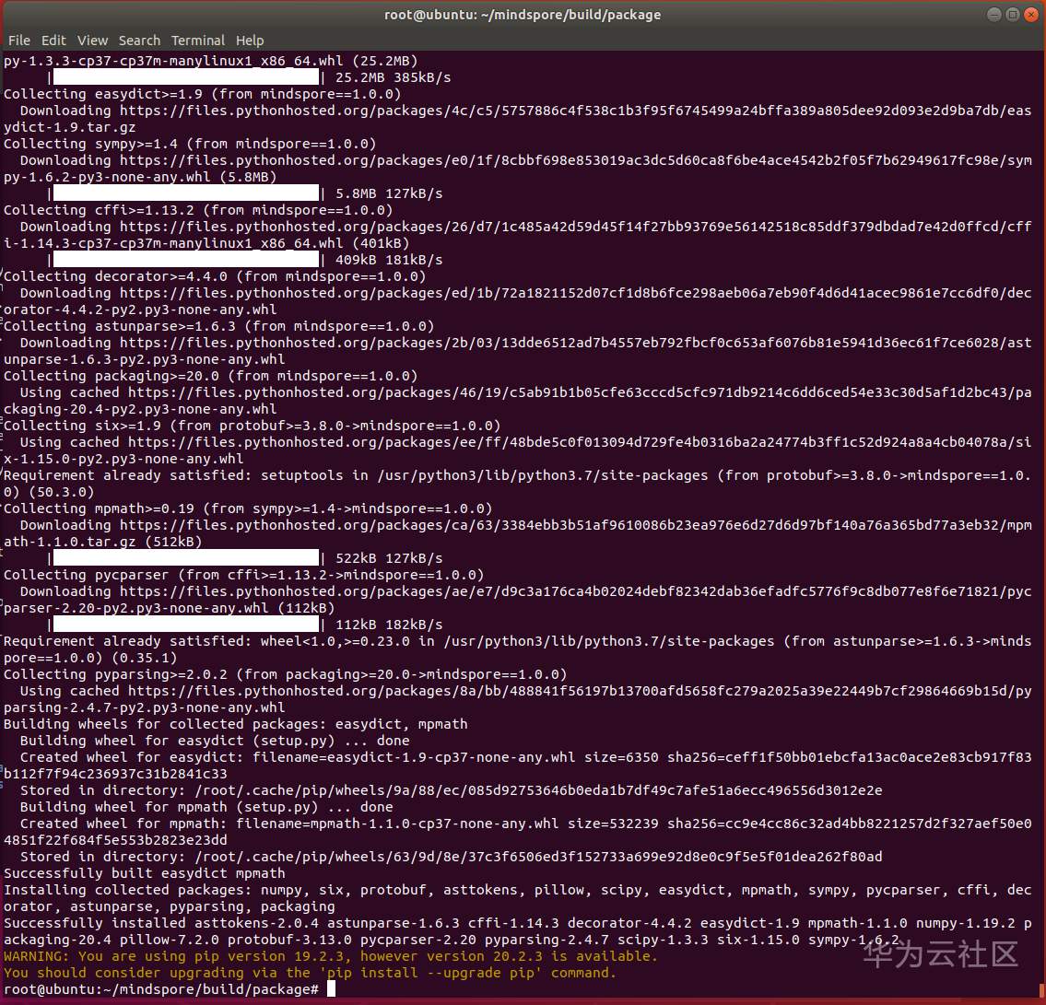Screen dimensions: 1046x1005
Task: Click the 112kB pycparser download progress bar
Action: [186, 625]
